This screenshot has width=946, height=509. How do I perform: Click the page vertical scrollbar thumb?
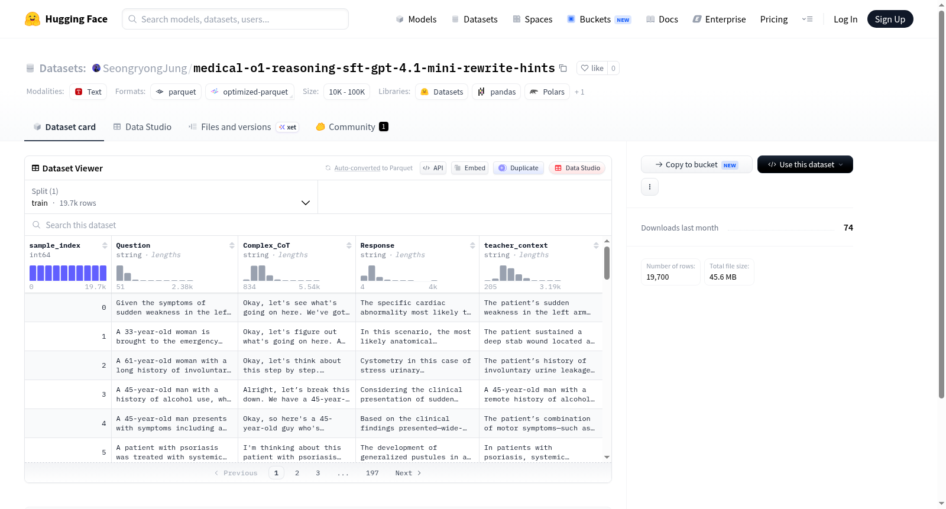point(941,204)
